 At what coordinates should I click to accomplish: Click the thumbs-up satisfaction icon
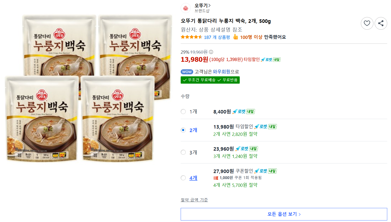coord(235,37)
